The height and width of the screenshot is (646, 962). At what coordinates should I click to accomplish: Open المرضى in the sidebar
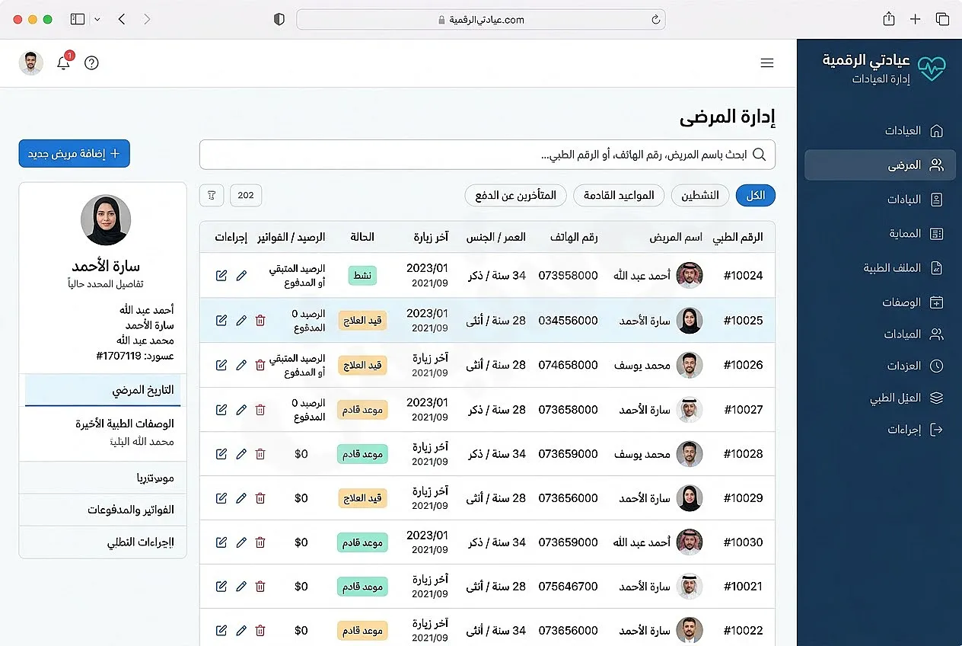click(x=880, y=165)
